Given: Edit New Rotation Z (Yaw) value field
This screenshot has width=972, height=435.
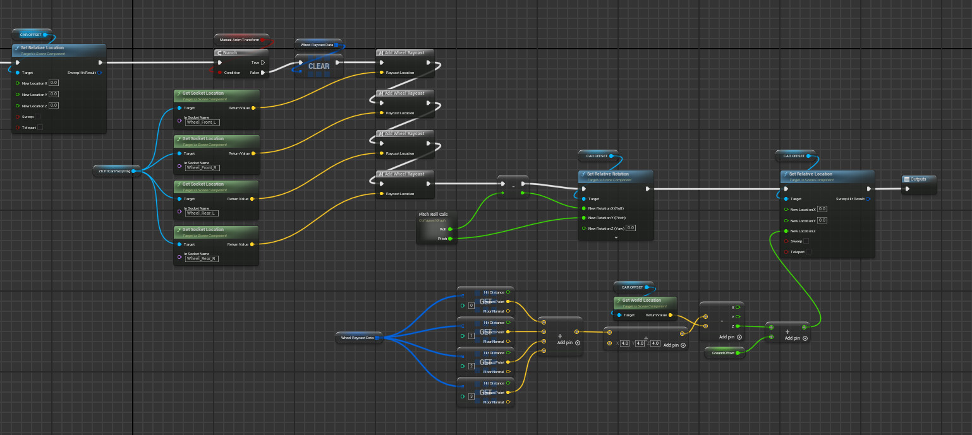Looking at the screenshot, I should pyautogui.click(x=631, y=228).
